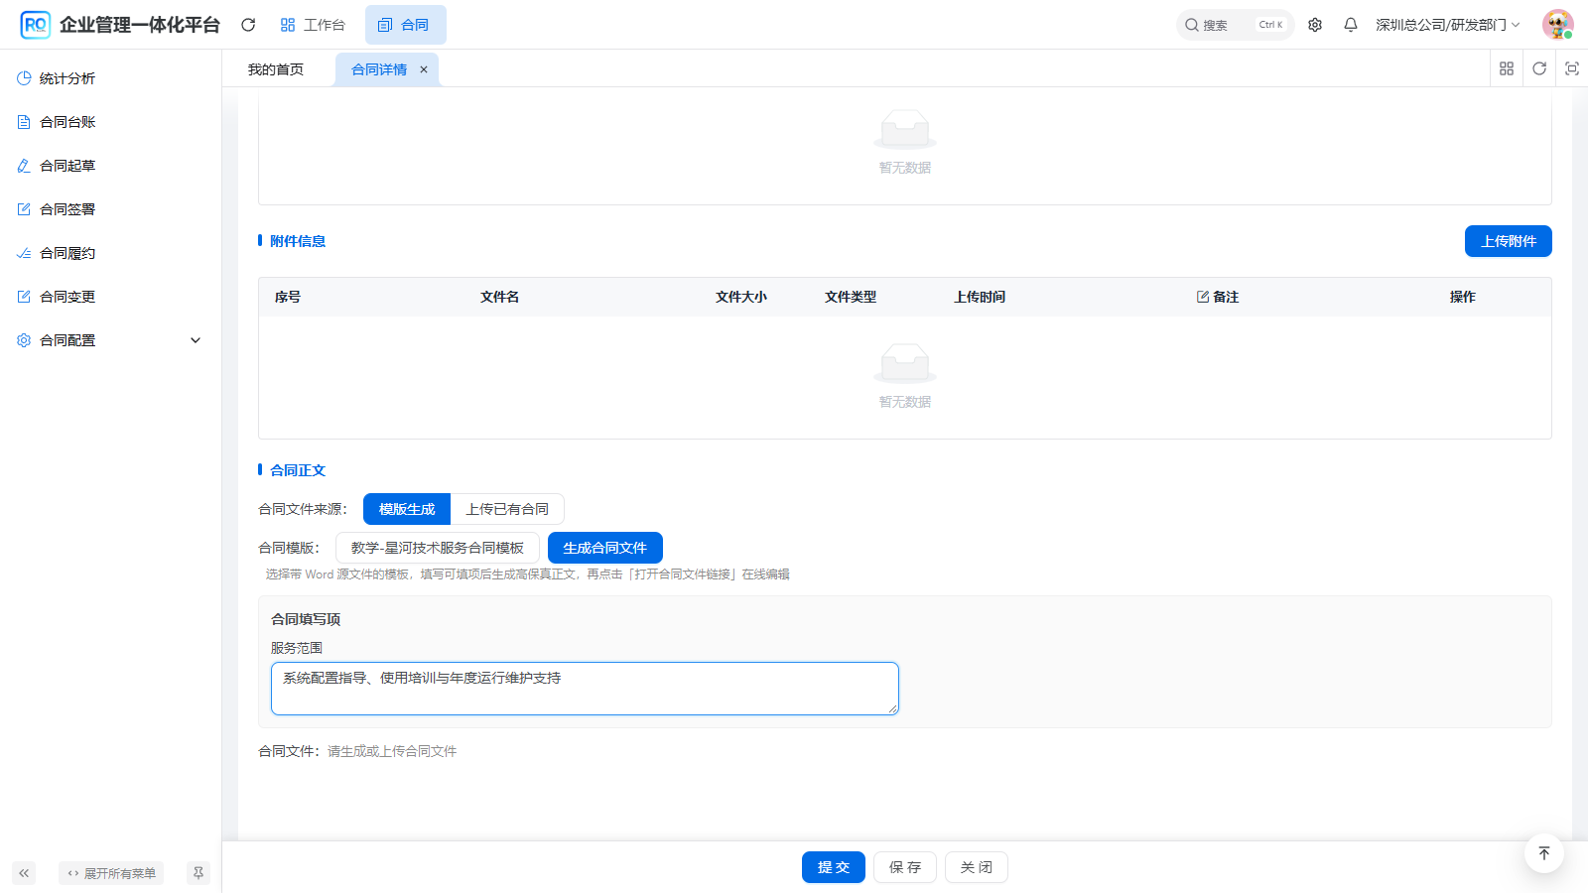
Task: Open the tab grid layout icon
Action: click(x=1507, y=68)
